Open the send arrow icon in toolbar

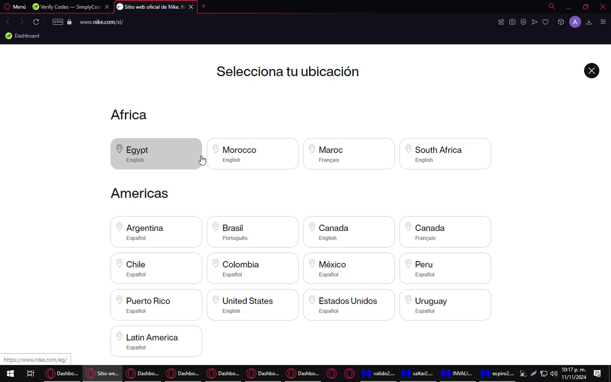(x=534, y=22)
